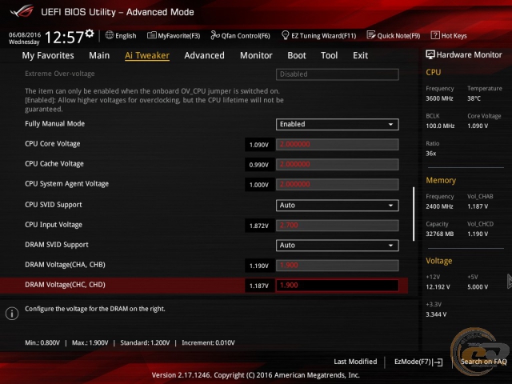Click the disabled Extreme Over-voltage field
Screen dimensions: 512x384
(337, 74)
